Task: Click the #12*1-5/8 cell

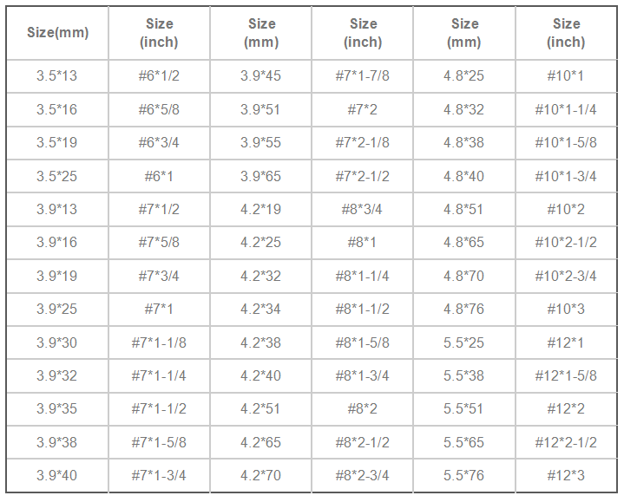Action: tap(566, 376)
